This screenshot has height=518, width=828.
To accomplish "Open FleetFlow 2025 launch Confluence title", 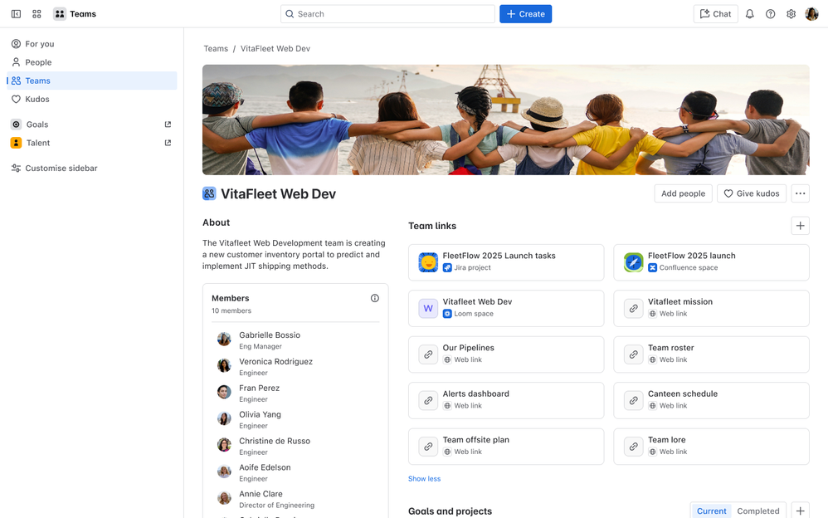I will [691, 256].
